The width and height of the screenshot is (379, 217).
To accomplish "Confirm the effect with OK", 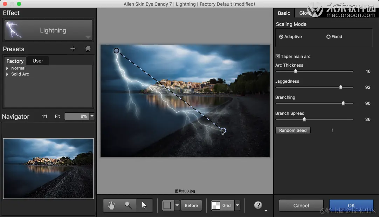I will click(x=351, y=205).
